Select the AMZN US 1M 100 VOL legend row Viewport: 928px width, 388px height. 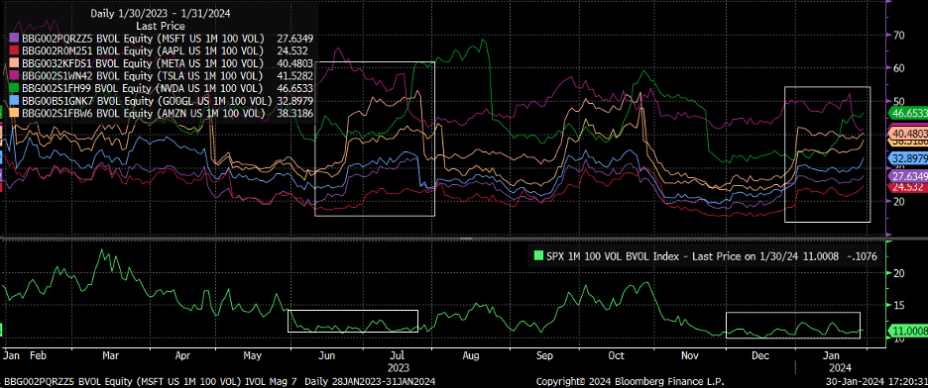click(x=163, y=113)
